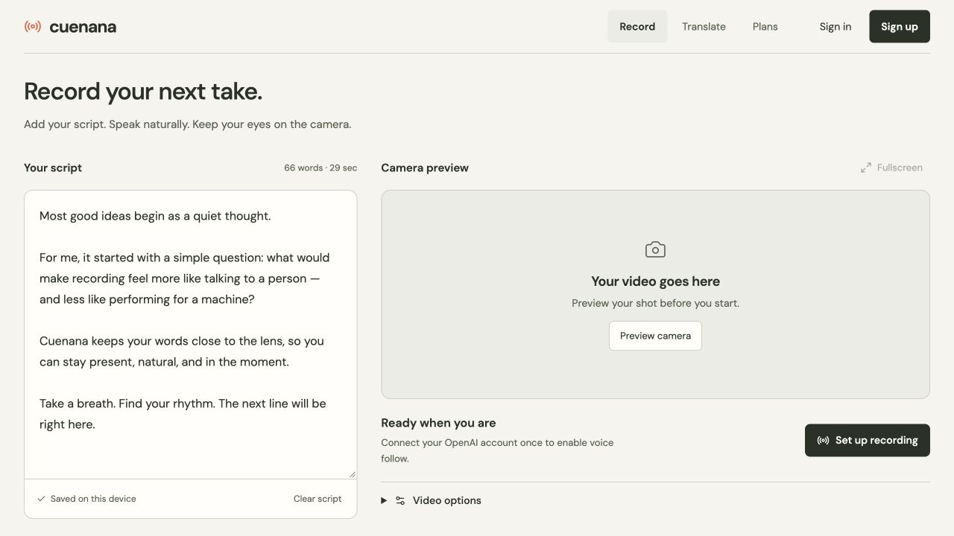Click the cuenana broadcast logo icon
The image size is (954, 536).
point(33,27)
